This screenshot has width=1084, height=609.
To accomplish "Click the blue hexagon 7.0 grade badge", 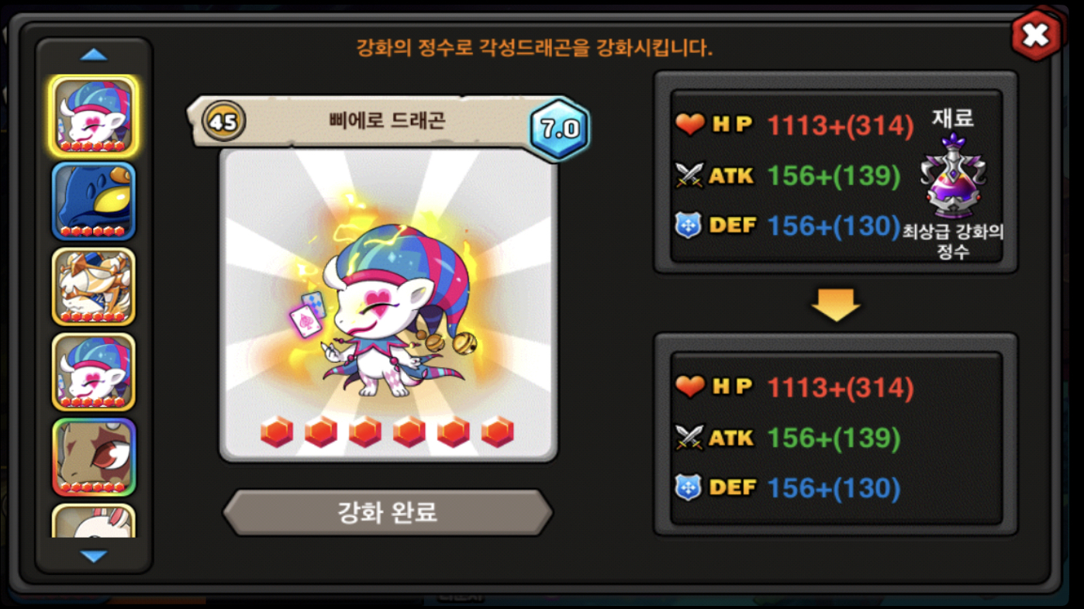I will [559, 129].
